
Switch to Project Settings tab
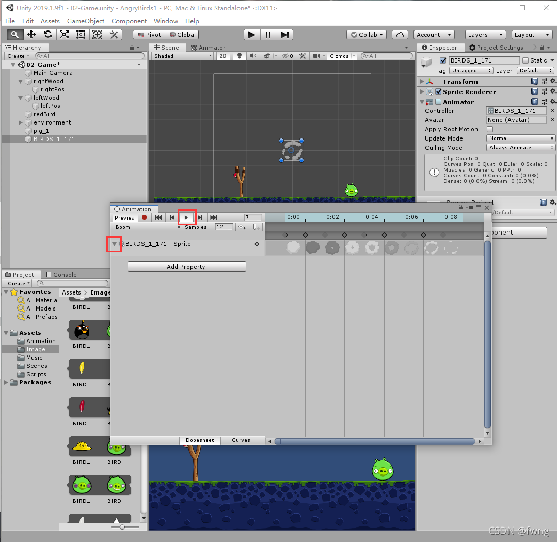[496, 48]
